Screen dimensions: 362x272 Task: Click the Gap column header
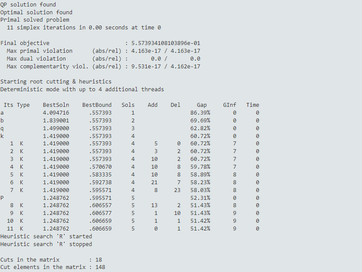pos(201,105)
